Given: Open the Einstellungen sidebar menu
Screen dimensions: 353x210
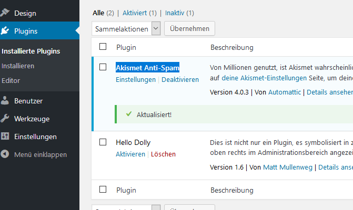Looking at the screenshot, I should [35, 136].
